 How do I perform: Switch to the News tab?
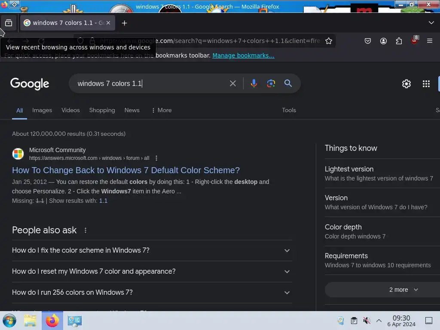click(x=132, y=110)
